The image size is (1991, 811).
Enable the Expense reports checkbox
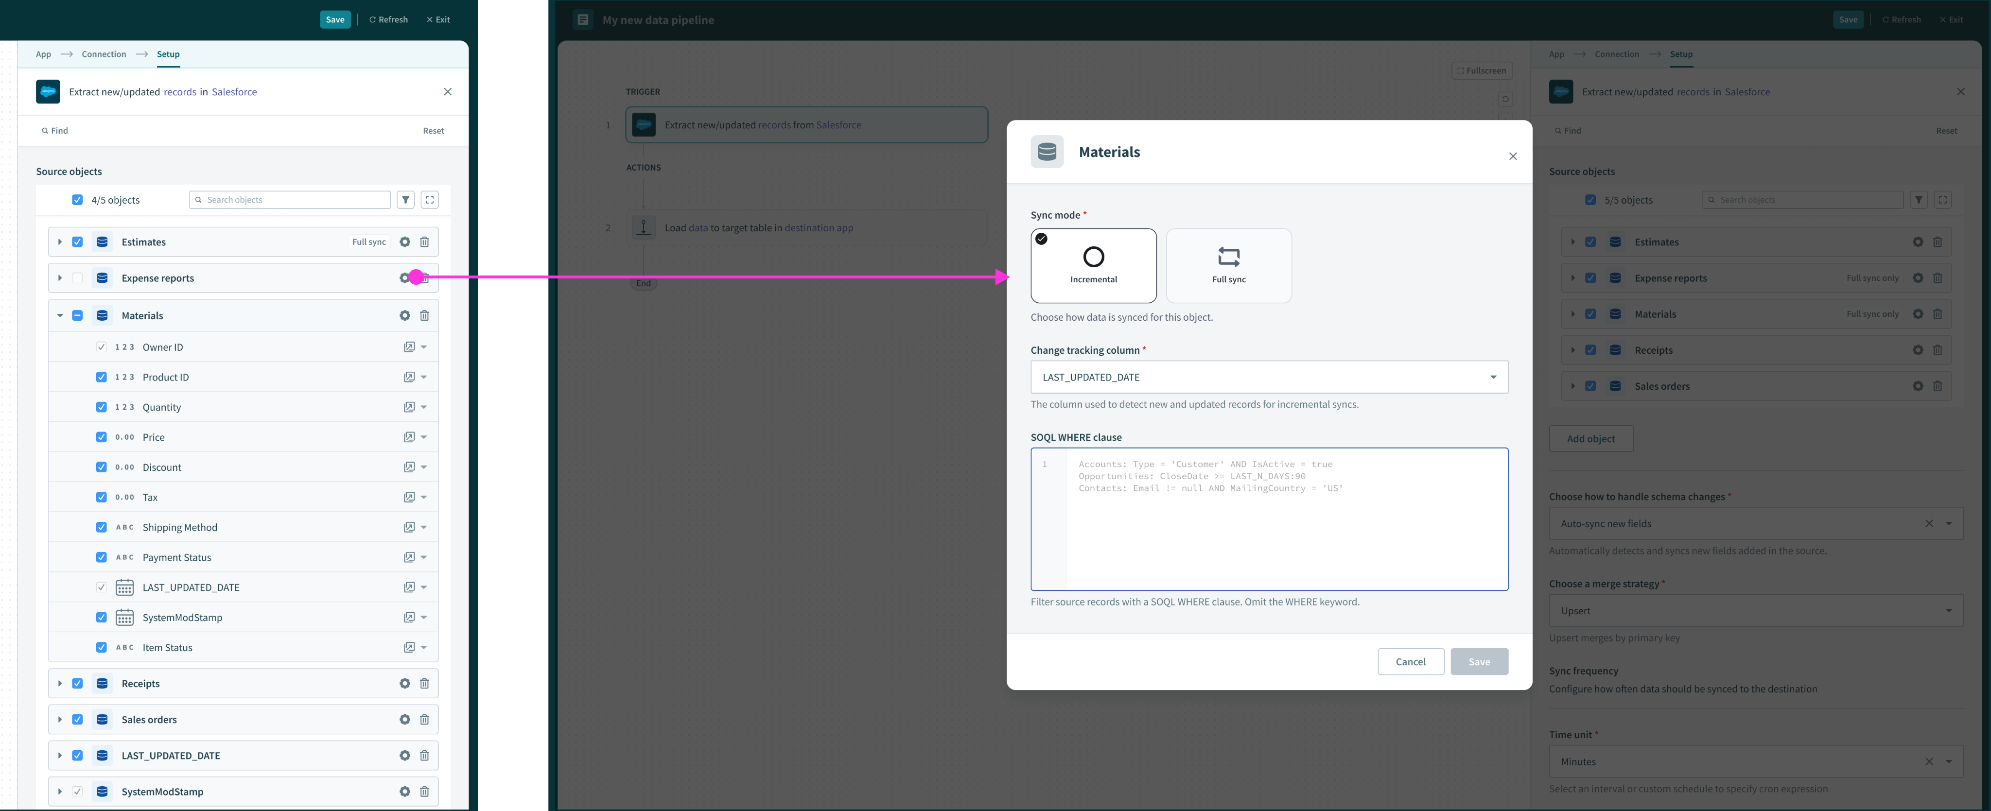click(x=77, y=278)
